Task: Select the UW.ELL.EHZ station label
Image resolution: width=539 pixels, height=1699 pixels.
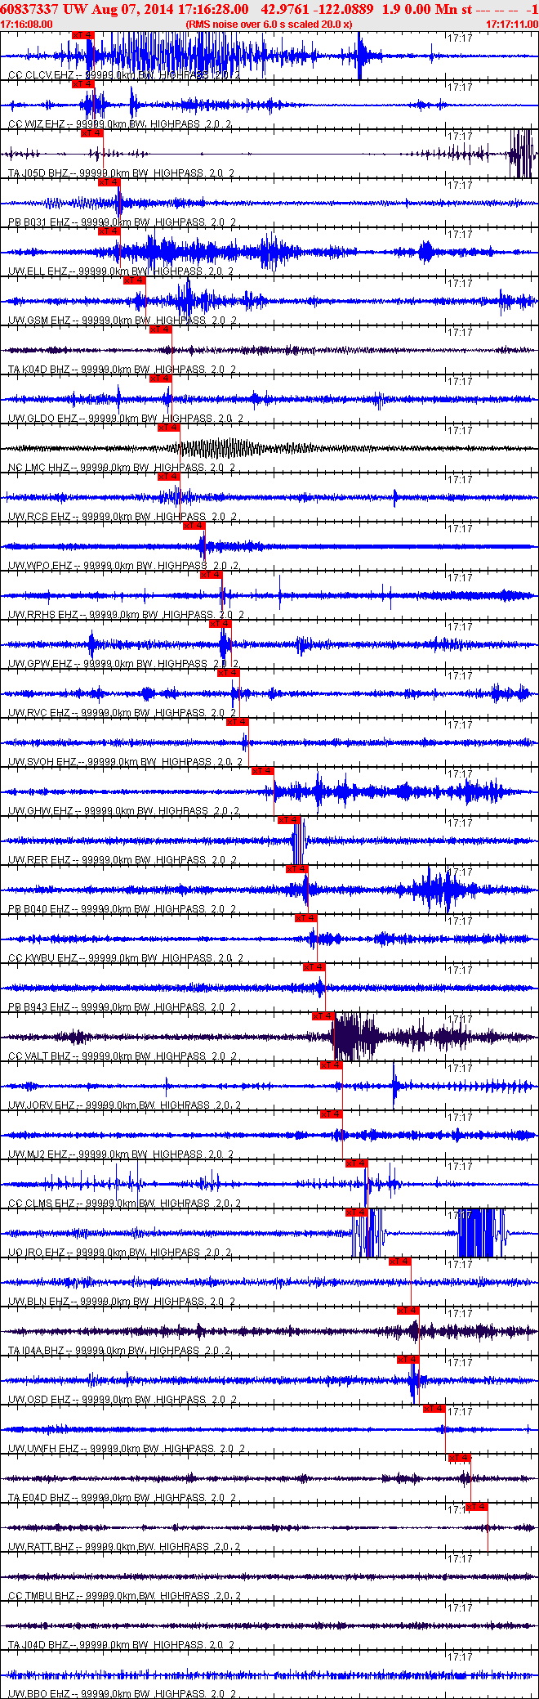Action: click(x=122, y=271)
